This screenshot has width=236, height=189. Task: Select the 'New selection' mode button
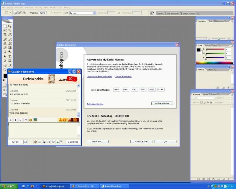tap(15, 13)
